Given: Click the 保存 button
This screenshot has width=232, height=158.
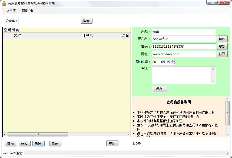Looking at the screenshot, I should [160, 89].
